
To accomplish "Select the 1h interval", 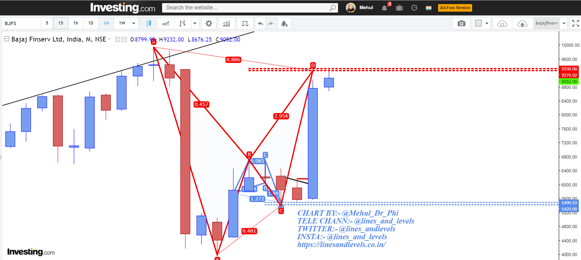I will pos(76,23).
